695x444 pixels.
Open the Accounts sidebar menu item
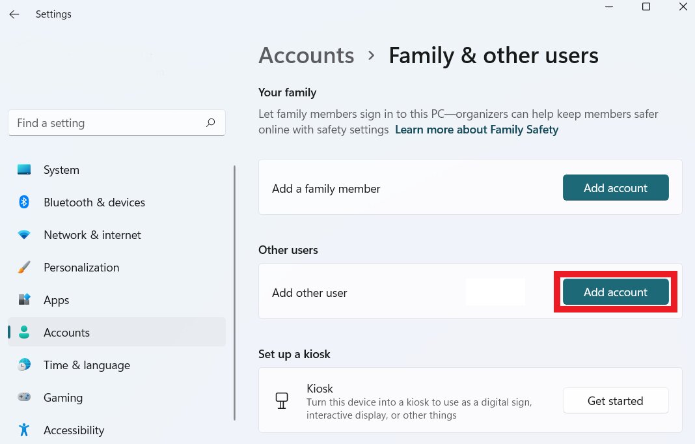[x=66, y=333]
